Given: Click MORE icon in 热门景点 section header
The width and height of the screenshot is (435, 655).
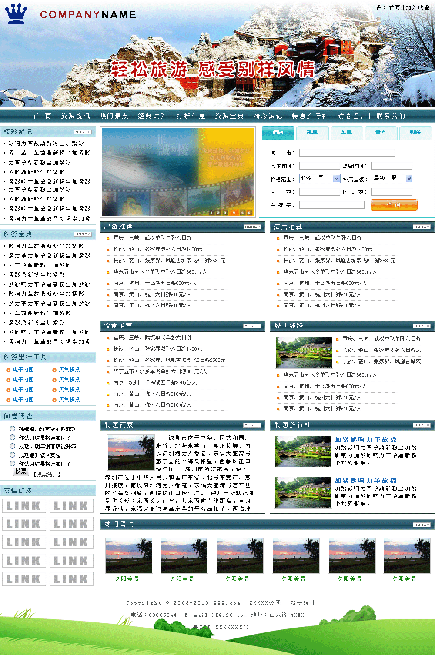Looking at the screenshot, I should (422, 525).
